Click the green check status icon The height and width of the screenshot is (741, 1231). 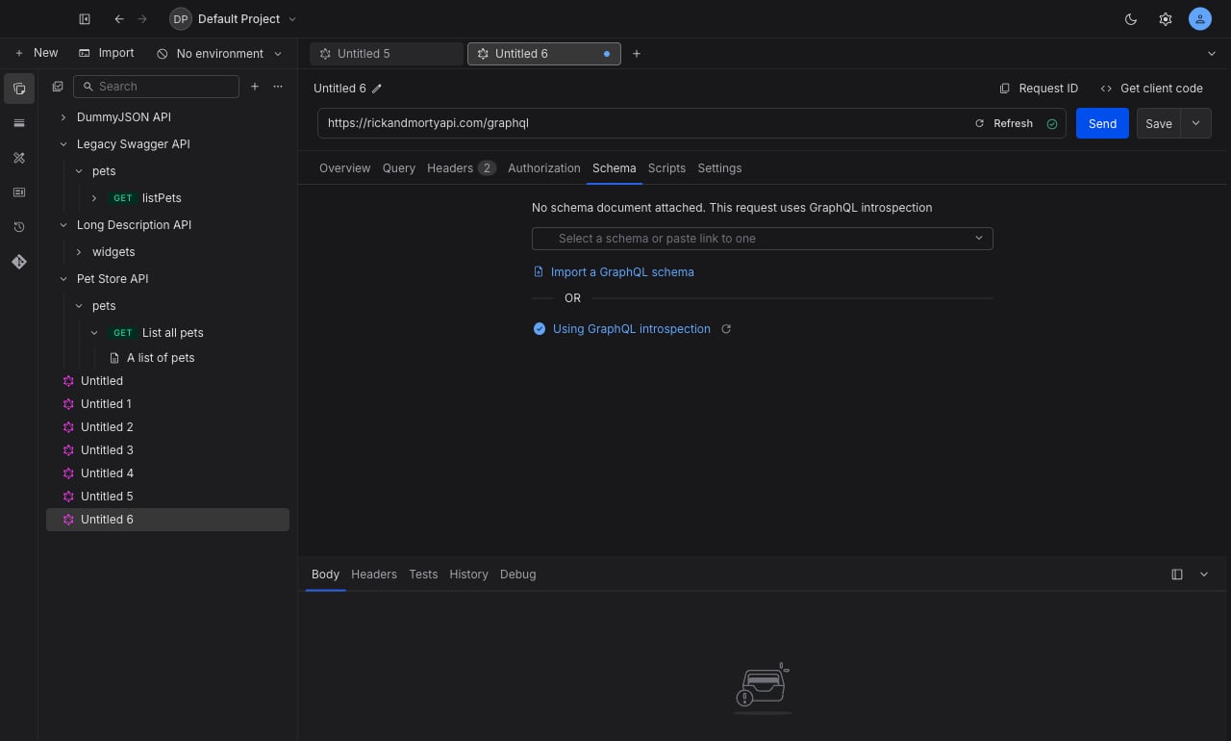click(1052, 124)
